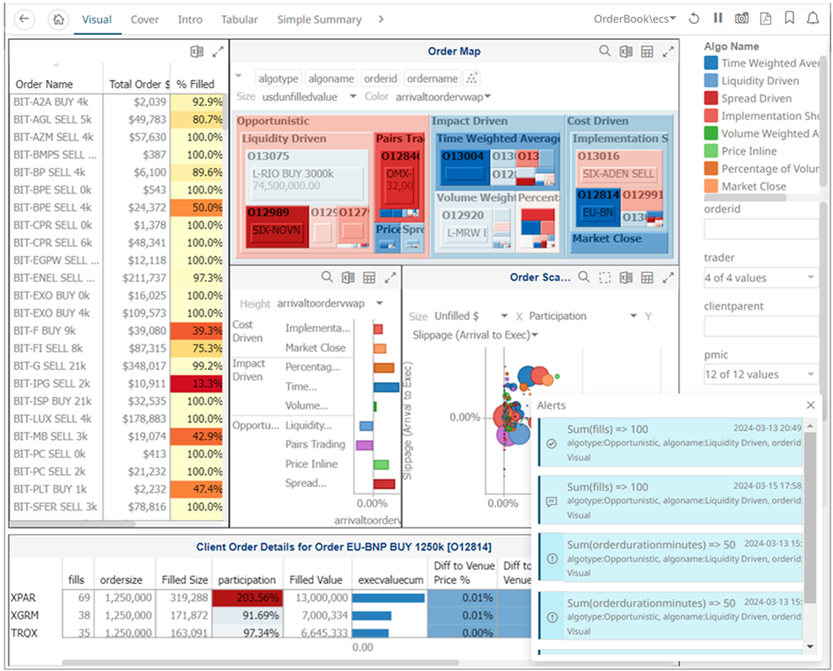Open notifications with the bell icon
The width and height of the screenshot is (833, 671).
(812, 19)
